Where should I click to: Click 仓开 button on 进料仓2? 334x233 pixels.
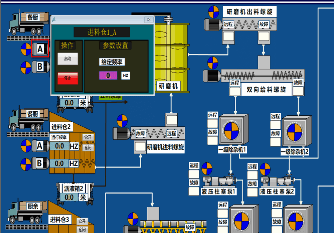tap(88, 137)
